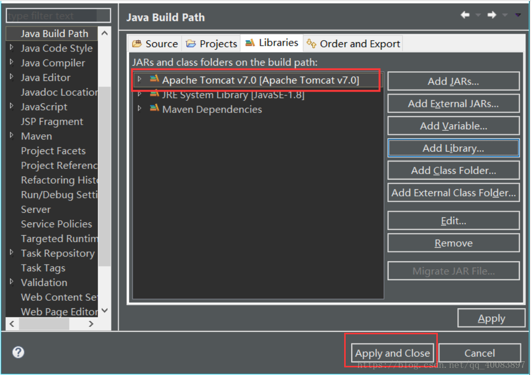Expand the Validation category

(12, 281)
